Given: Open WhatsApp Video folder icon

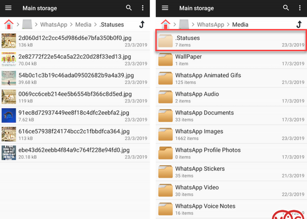Looking at the screenshot, I should (x=165, y=190).
